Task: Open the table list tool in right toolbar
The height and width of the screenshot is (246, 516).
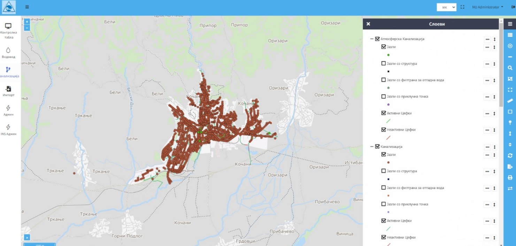Action: pyautogui.click(x=510, y=35)
